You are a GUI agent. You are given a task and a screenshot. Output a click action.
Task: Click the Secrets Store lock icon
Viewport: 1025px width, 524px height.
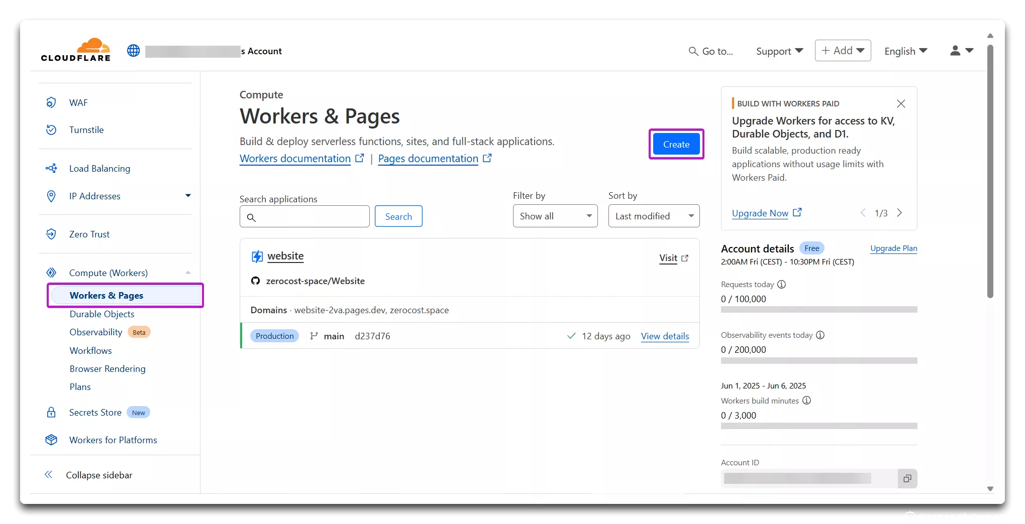click(x=51, y=413)
